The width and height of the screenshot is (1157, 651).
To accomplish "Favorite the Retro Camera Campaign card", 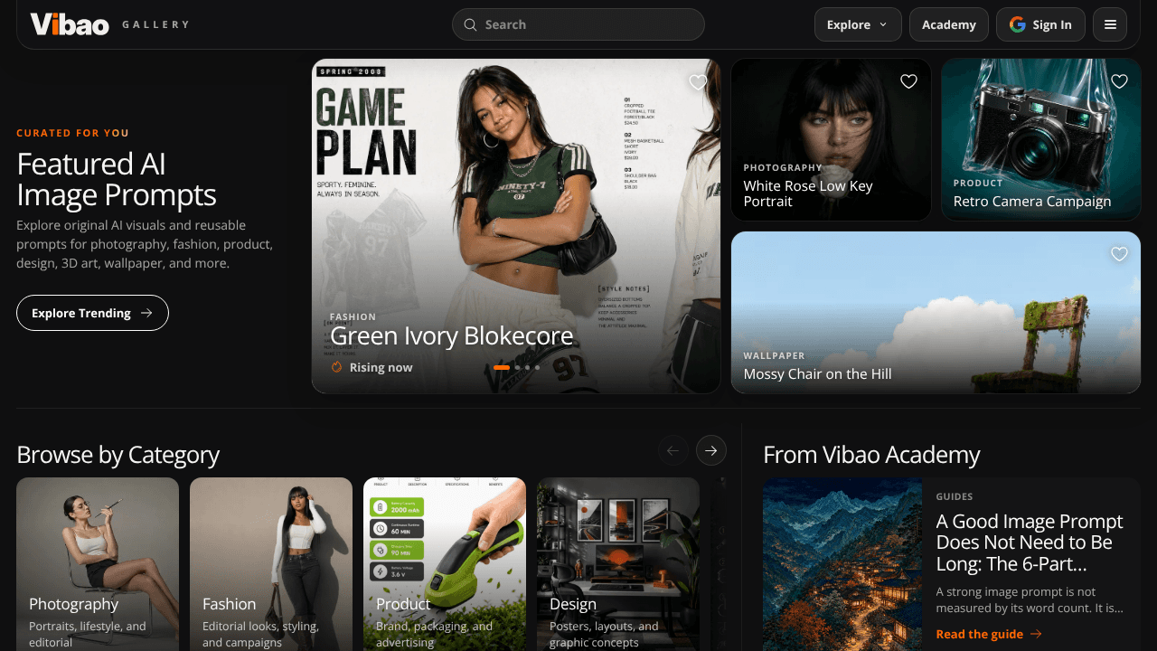I will tap(1119, 81).
